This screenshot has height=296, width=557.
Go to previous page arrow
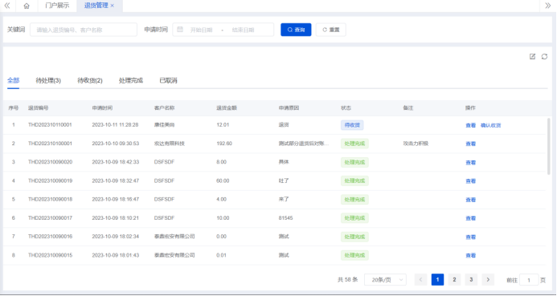(x=420, y=280)
